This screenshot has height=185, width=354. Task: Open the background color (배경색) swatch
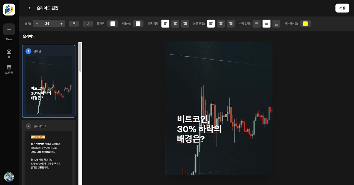coord(138,24)
